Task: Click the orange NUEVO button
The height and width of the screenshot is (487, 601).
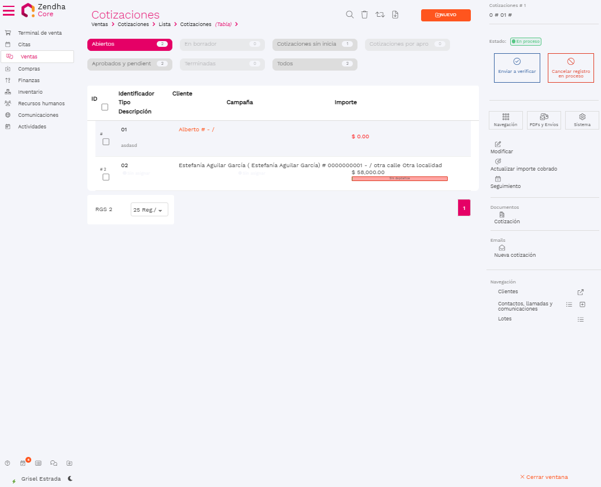Action: [445, 15]
